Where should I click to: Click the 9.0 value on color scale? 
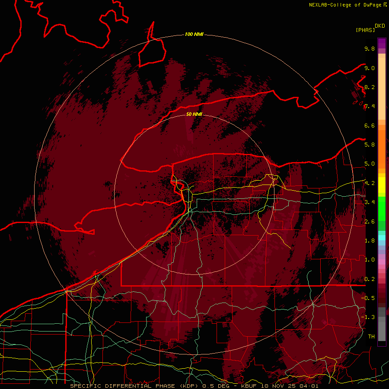[x=370, y=68]
